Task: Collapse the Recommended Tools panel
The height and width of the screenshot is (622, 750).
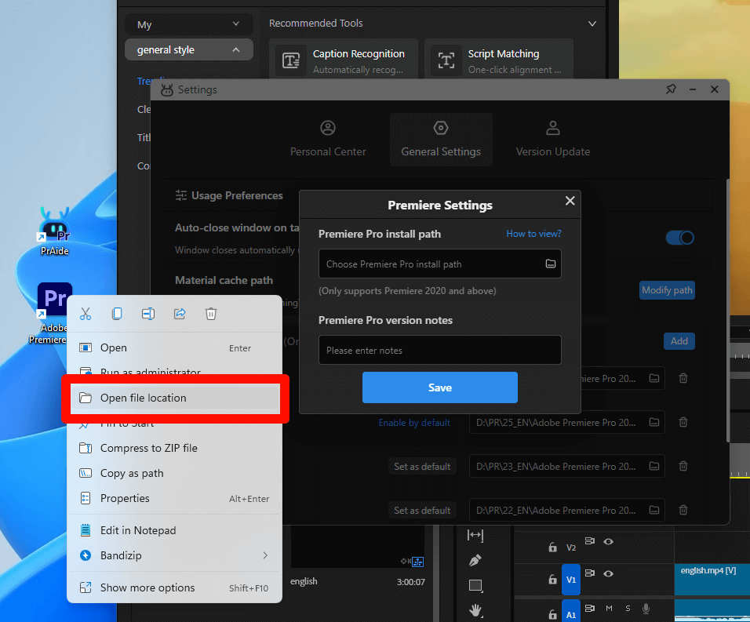Action: tap(592, 24)
